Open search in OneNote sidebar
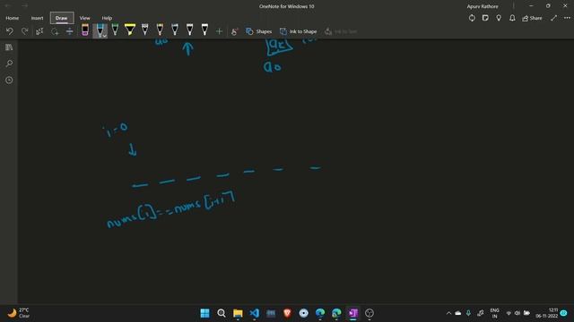 (x=9, y=64)
